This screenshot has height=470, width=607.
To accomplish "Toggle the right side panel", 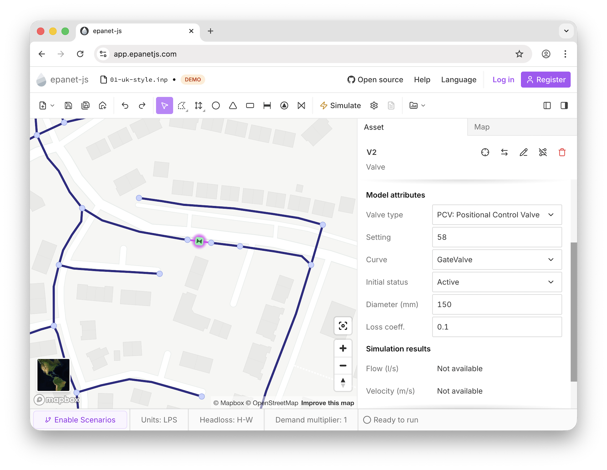I will click(x=564, y=105).
